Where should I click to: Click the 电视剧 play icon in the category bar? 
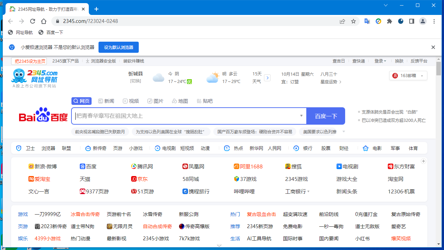coord(157,148)
